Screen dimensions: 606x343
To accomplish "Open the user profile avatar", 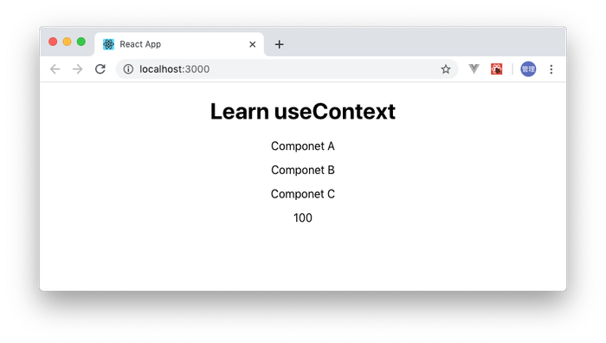I will (528, 69).
